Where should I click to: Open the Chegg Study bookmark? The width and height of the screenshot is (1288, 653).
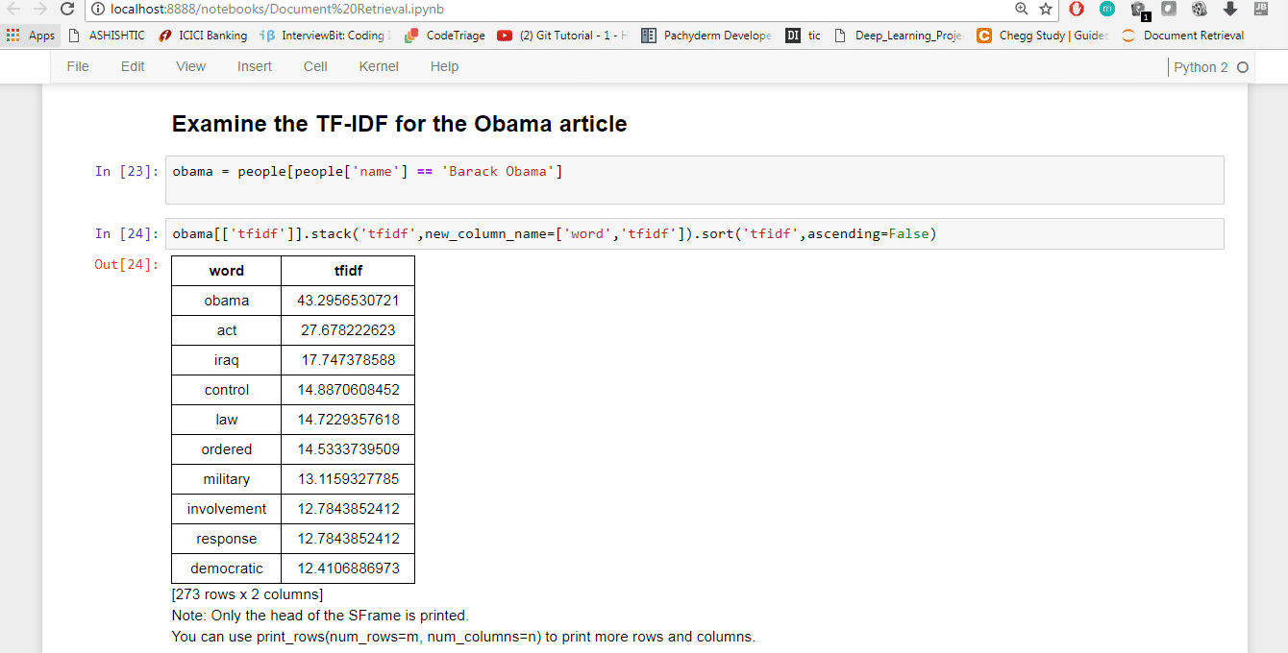click(x=1042, y=36)
